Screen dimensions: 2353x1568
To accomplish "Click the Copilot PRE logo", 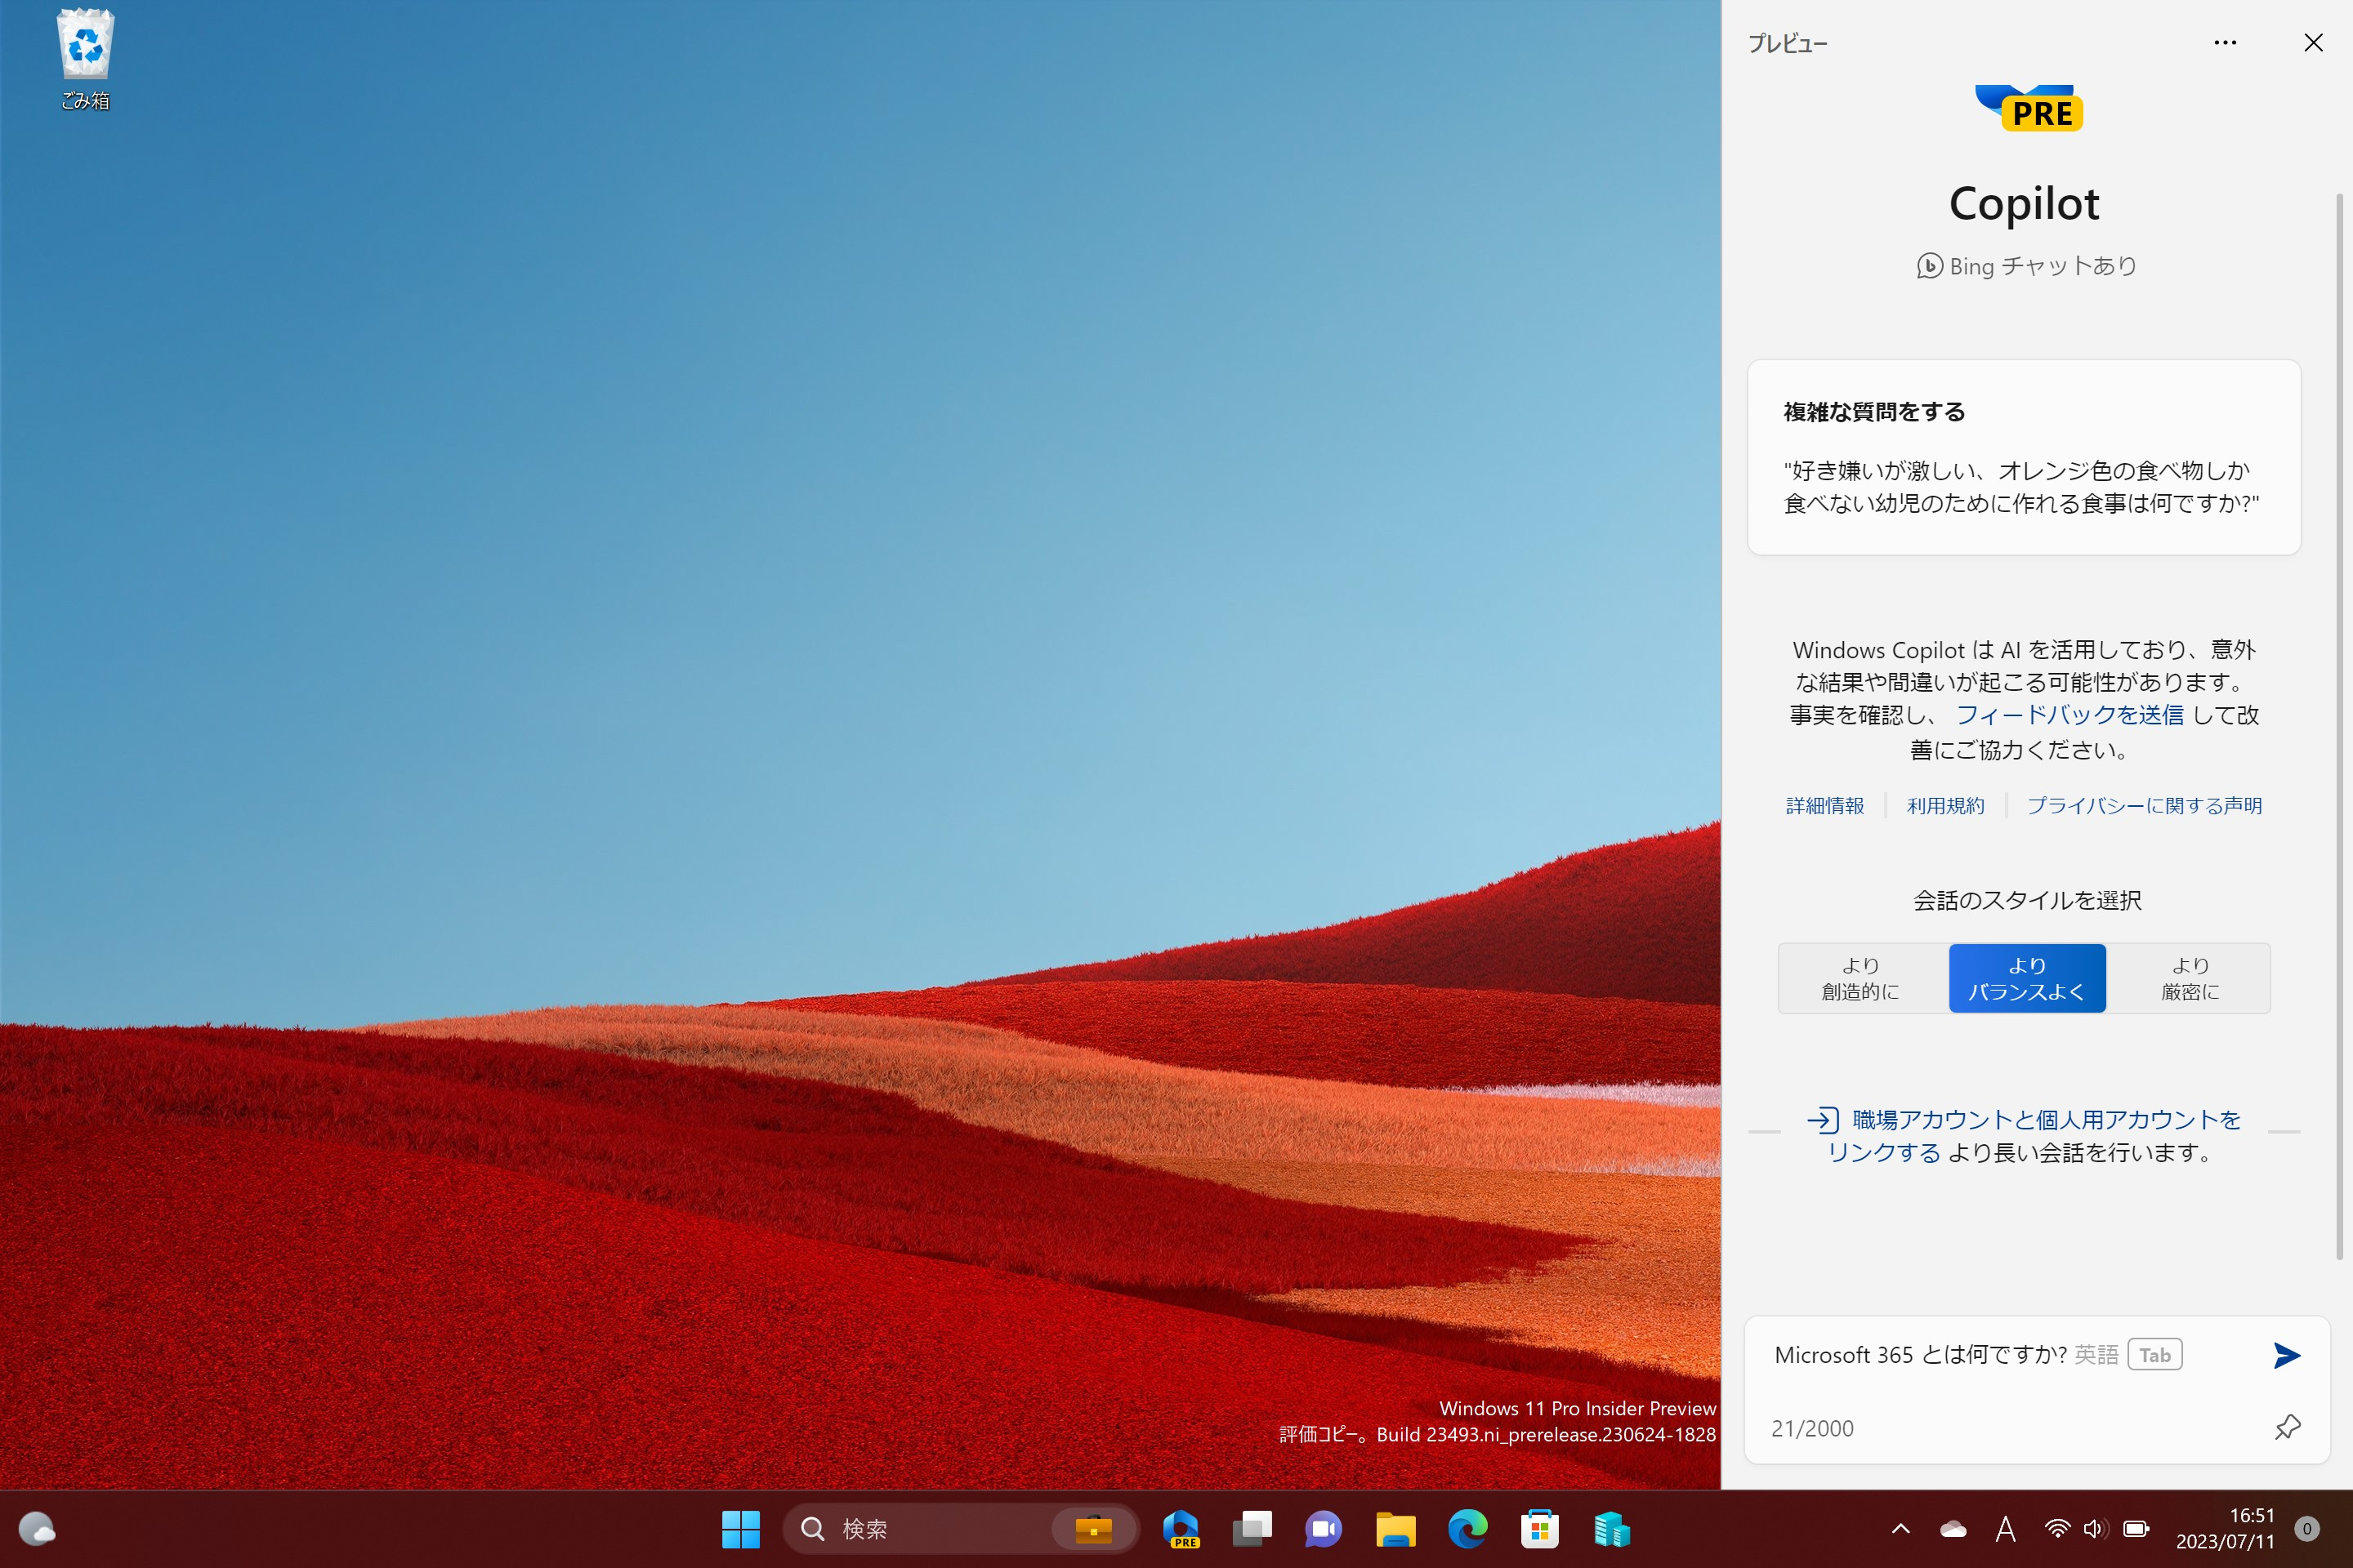I will click(x=2029, y=108).
